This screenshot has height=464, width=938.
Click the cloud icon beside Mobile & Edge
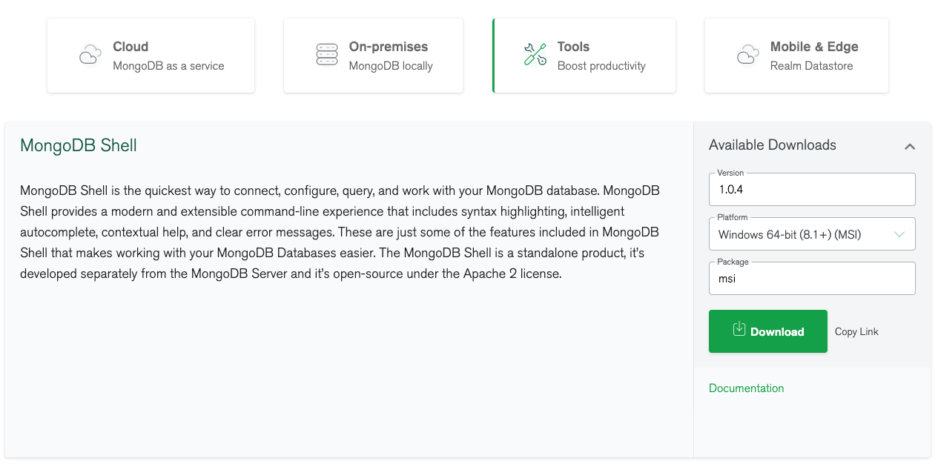747,56
